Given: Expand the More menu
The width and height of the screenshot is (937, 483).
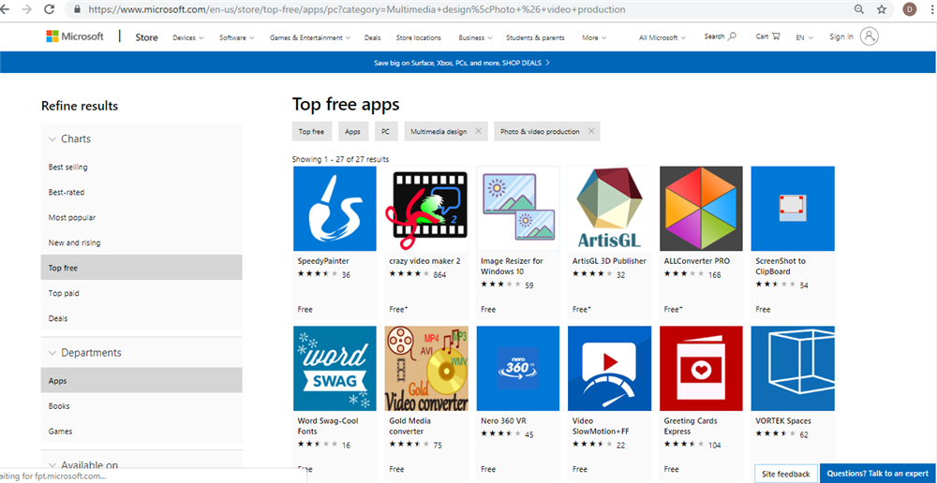Looking at the screenshot, I should pos(594,37).
